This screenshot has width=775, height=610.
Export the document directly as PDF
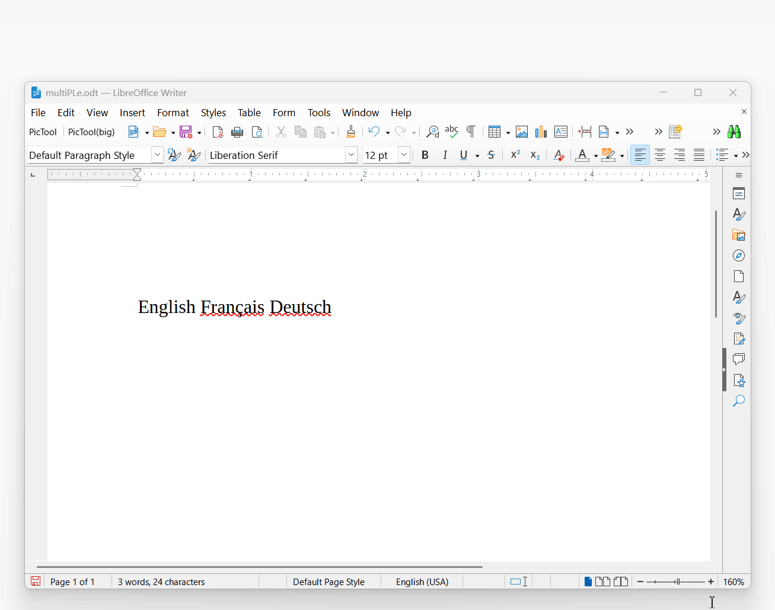(218, 132)
